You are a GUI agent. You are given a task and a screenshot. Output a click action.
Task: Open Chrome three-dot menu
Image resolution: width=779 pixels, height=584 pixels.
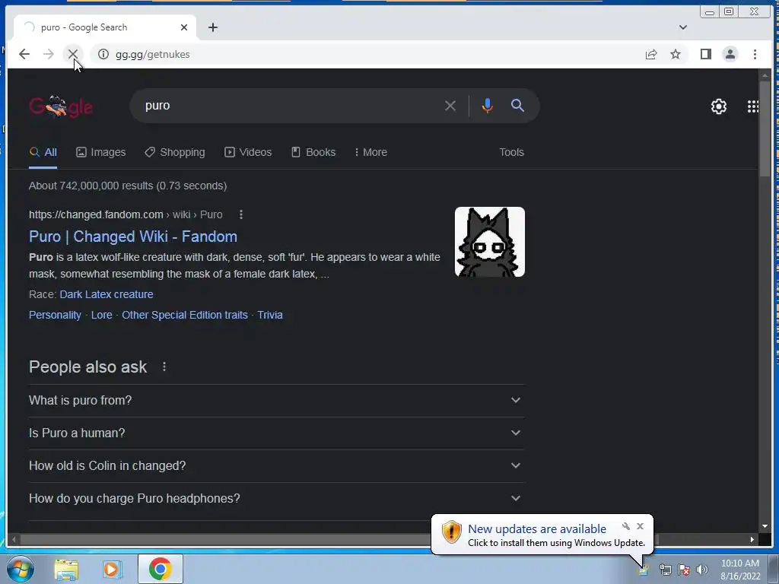pyautogui.click(x=755, y=54)
